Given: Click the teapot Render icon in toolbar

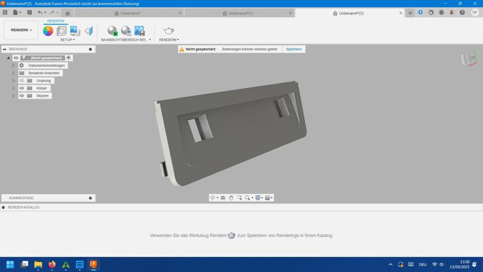Looking at the screenshot, I should click(168, 31).
